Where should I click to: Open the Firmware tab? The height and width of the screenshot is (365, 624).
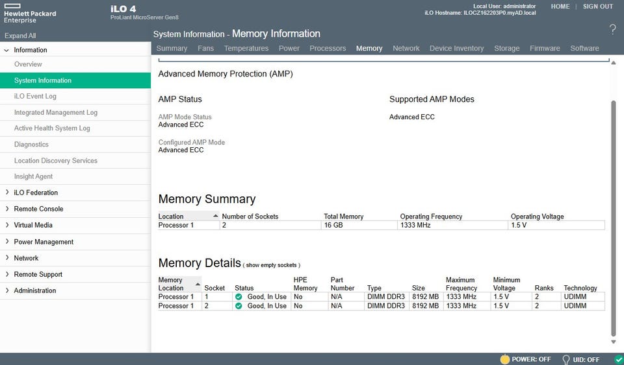coord(544,49)
